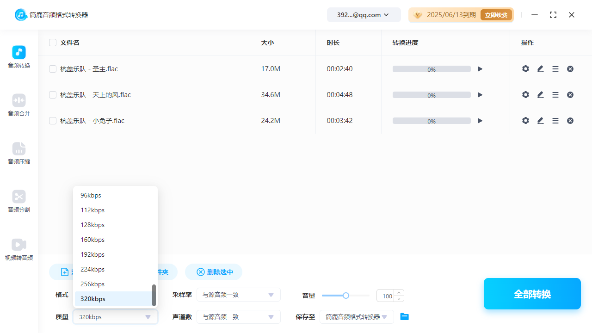Open the 采样率 (sample rate) dropdown
Screen dimensions: 592x333
(238, 295)
